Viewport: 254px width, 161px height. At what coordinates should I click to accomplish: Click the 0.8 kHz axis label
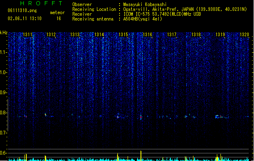(3, 113)
